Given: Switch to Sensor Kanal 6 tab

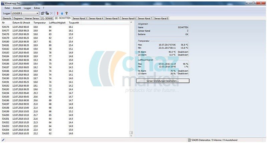Looking at the screenshot, I should (128, 18).
